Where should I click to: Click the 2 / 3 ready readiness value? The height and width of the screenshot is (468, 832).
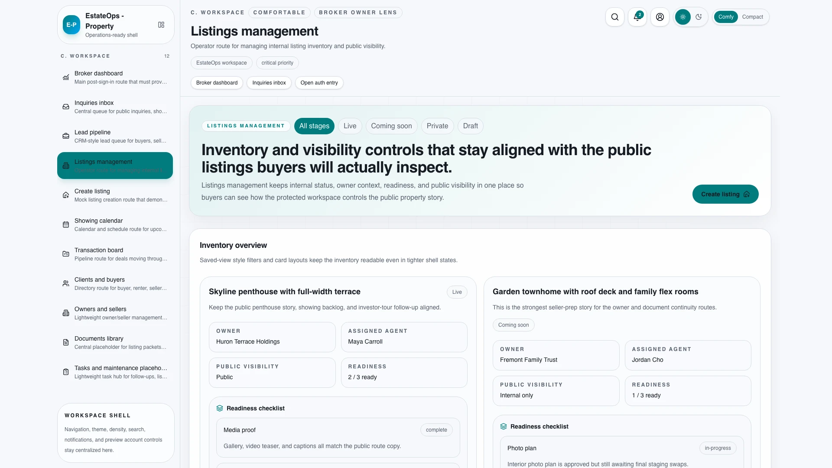coord(362,377)
